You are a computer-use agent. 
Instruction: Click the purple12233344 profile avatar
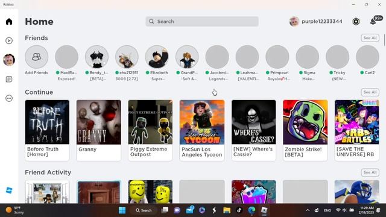[294, 22]
